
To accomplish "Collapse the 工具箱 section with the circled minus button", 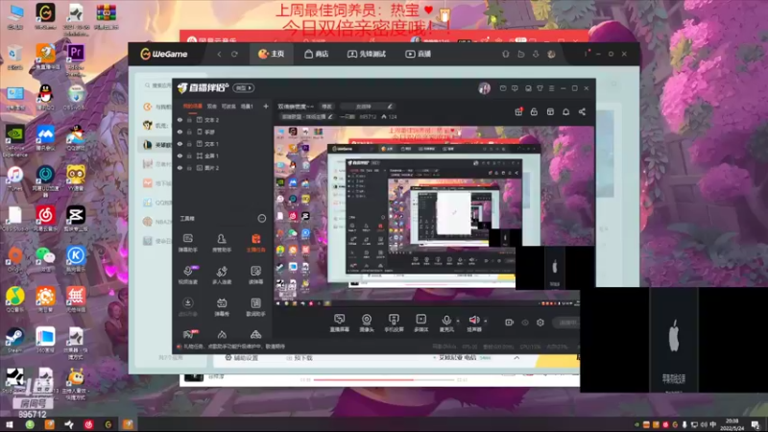I will 262,219.
